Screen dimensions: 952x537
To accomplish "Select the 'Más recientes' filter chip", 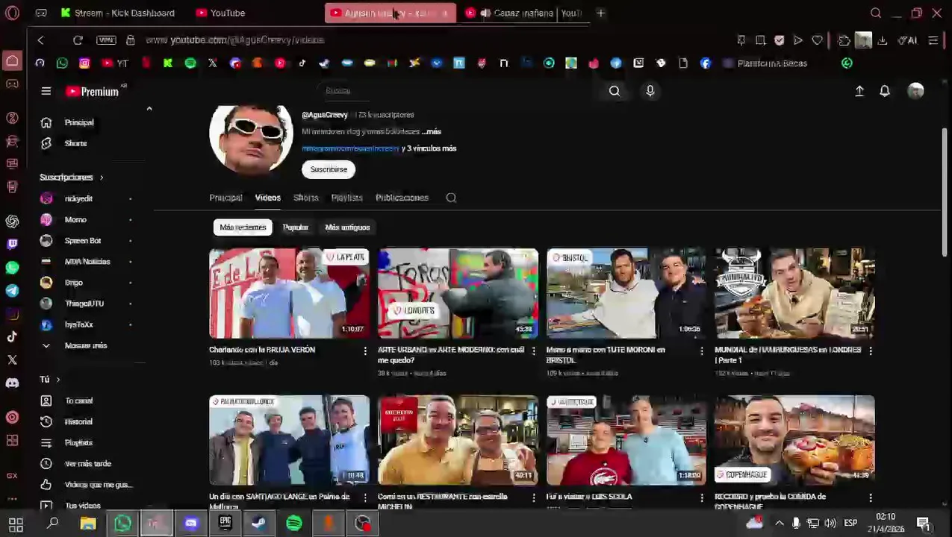I will 243,227.
